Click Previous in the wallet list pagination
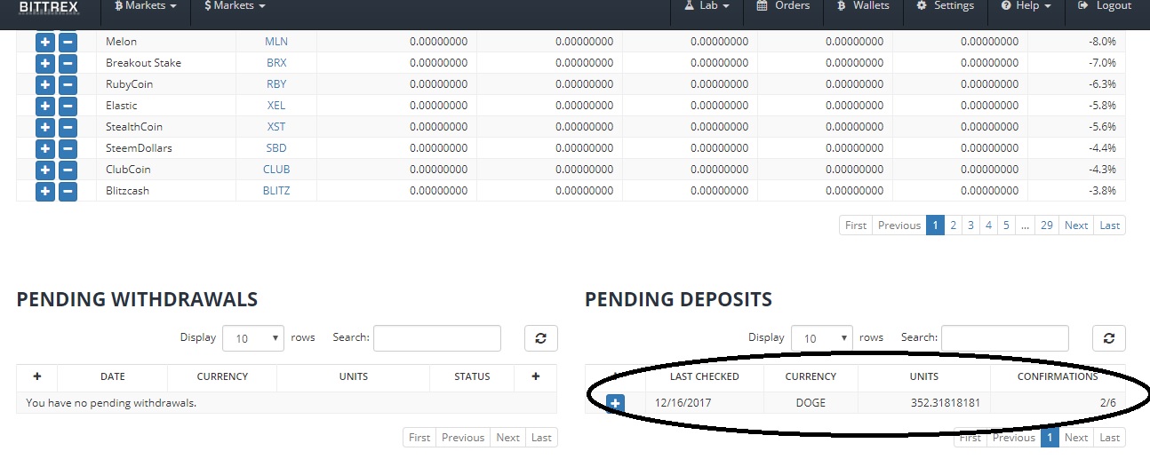The width and height of the screenshot is (1150, 467). [x=899, y=226]
